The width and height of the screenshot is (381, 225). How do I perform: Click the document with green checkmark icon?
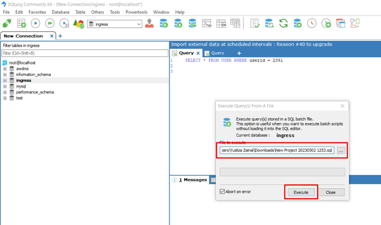pos(255,24)
